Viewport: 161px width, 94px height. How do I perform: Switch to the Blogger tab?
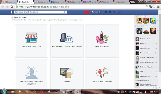10,2
